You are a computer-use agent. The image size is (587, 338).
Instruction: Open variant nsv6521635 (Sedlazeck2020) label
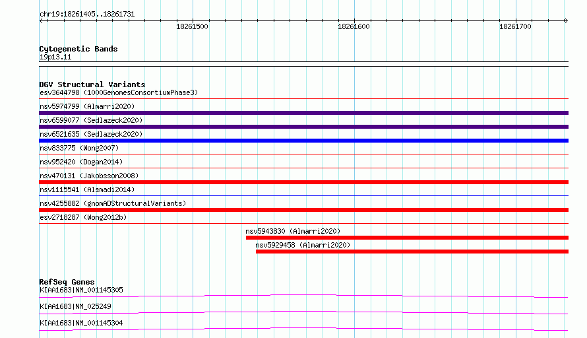click(91, 134)
